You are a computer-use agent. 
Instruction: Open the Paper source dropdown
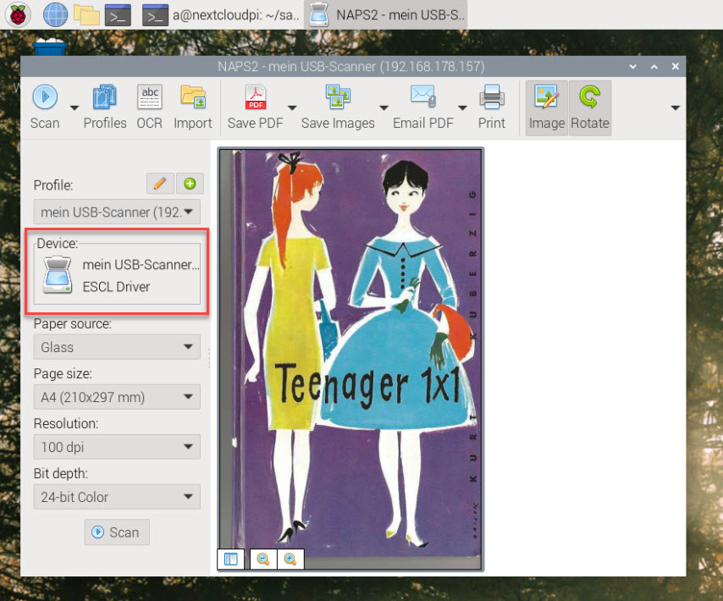[x=117, y=347]
